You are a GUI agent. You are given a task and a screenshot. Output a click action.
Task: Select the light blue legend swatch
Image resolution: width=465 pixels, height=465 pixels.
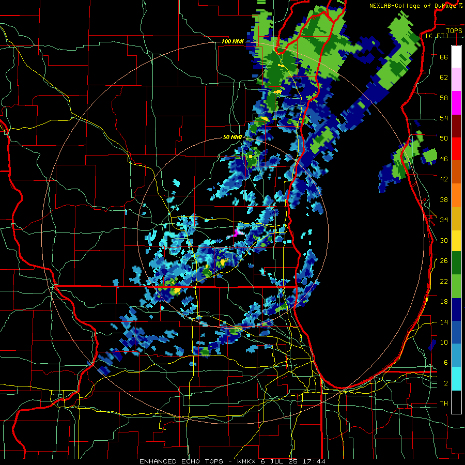[456, 355]
